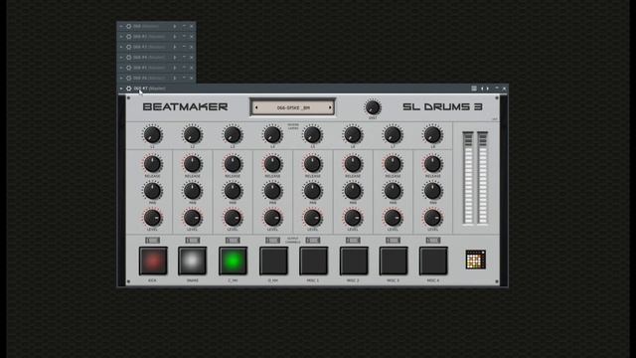
Task: Trigger the MISC 2 pad
Action: coord(354,261)
